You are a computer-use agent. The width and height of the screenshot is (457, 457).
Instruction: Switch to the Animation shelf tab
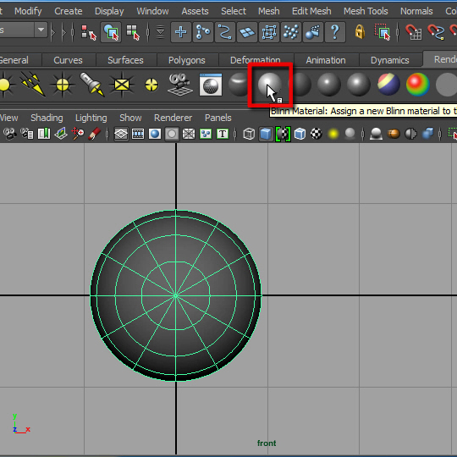[326, 60]
